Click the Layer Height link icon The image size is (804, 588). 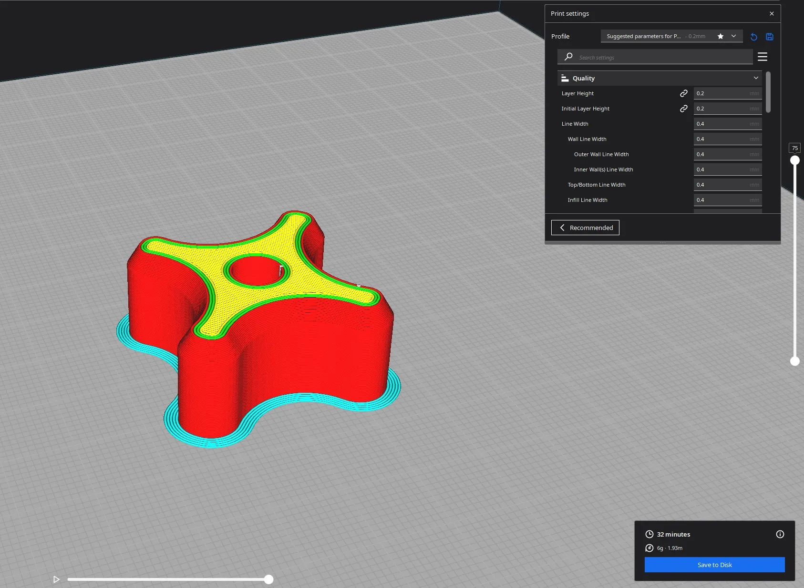(x=683, y=93)
